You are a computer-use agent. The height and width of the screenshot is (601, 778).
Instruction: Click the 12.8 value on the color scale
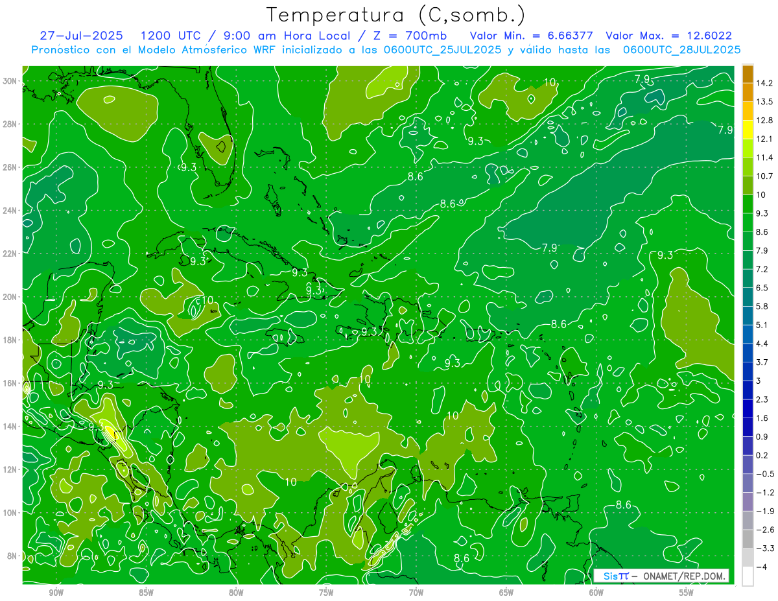765,121
